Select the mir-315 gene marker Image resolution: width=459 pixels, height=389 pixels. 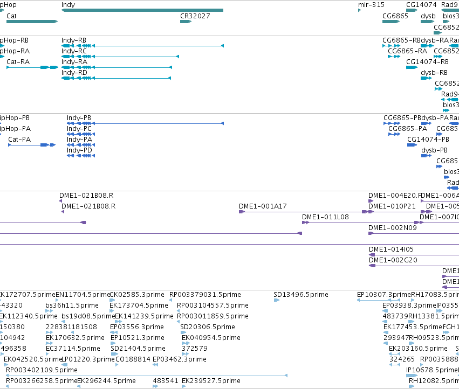coord(359,10)
